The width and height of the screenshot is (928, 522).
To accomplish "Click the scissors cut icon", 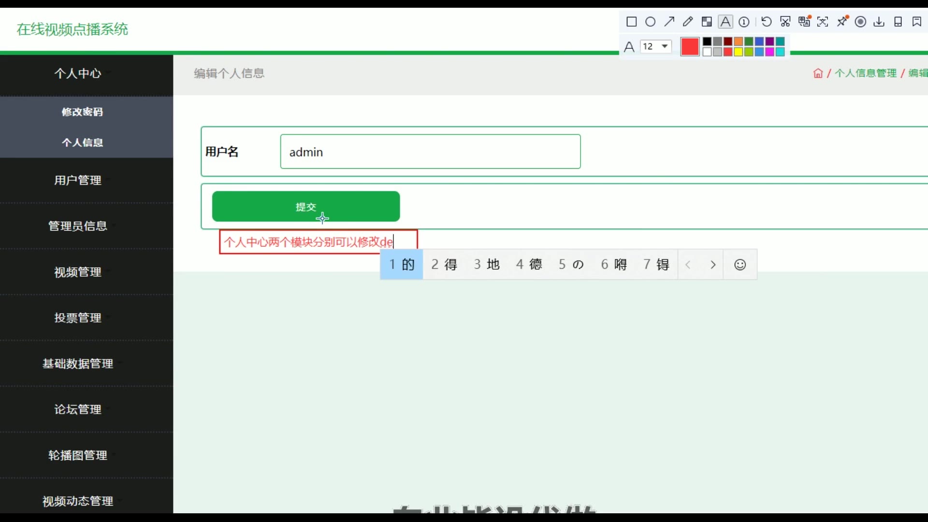I will click(785, 22).
